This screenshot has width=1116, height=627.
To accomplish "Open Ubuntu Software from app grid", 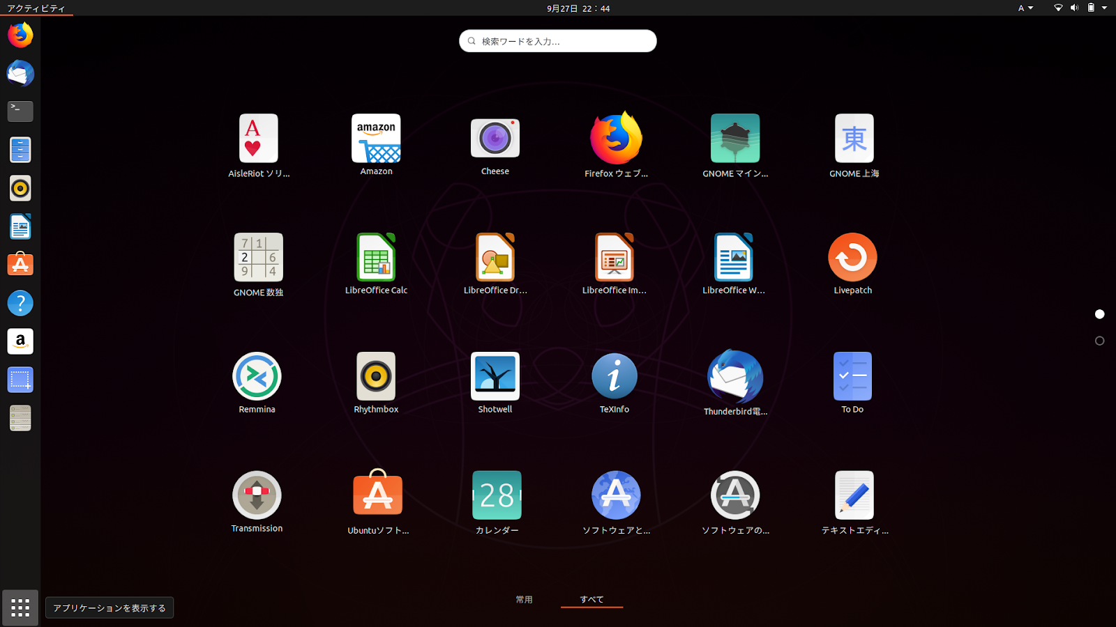I will coord(377,494).
